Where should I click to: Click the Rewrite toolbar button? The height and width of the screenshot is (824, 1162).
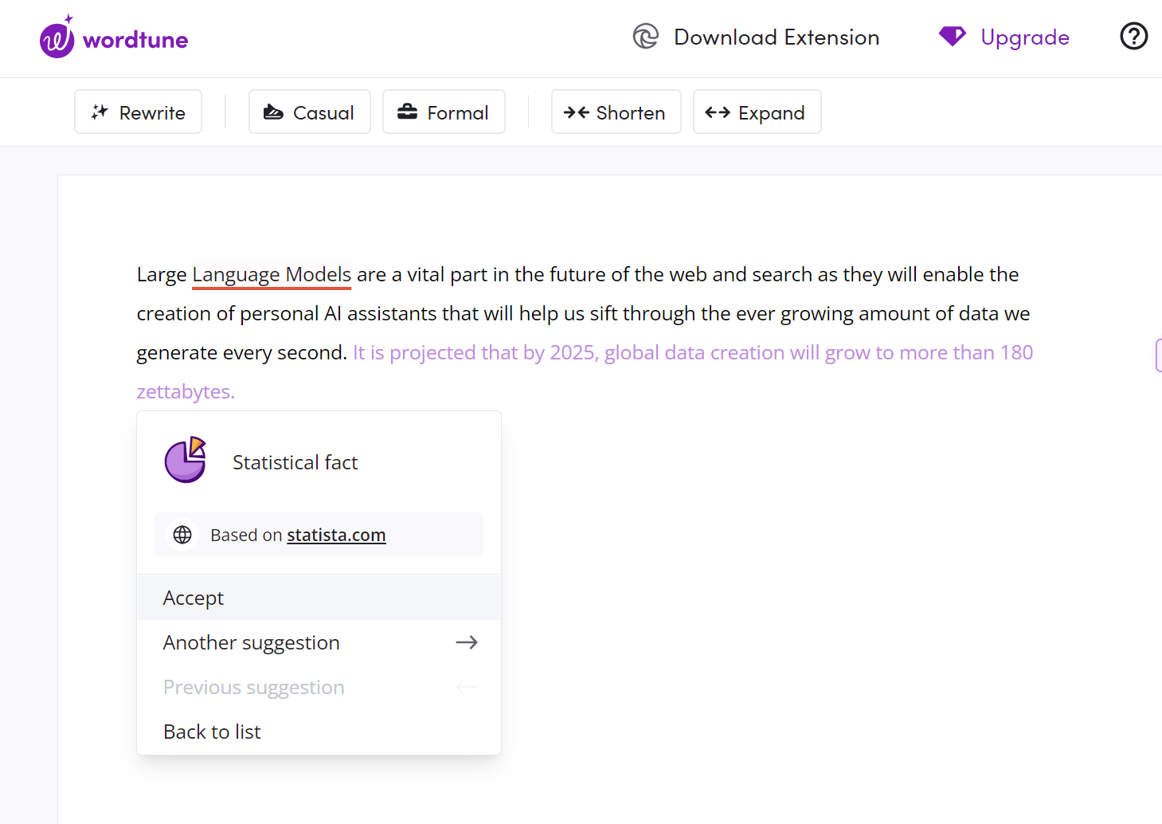pos(138,112)
